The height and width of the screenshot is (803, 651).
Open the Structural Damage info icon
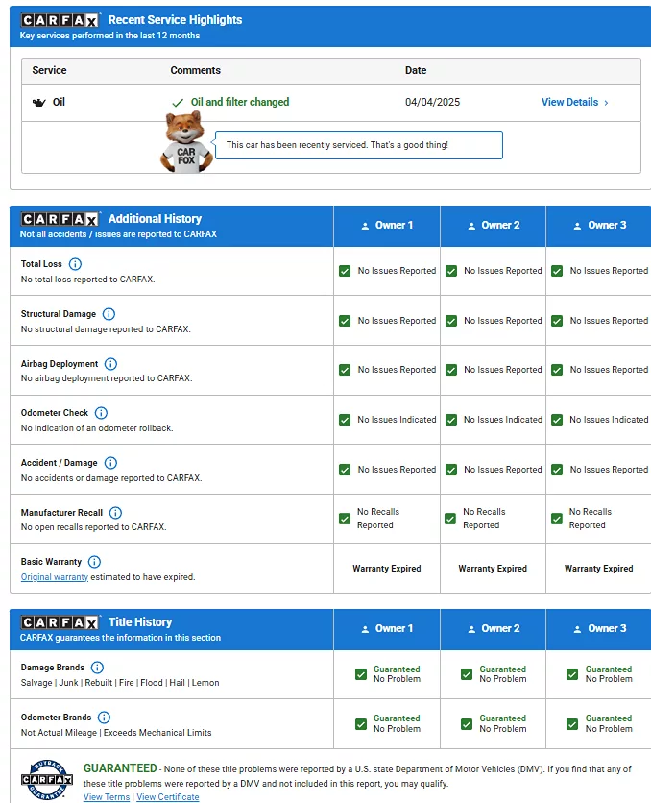pos(108,314)
